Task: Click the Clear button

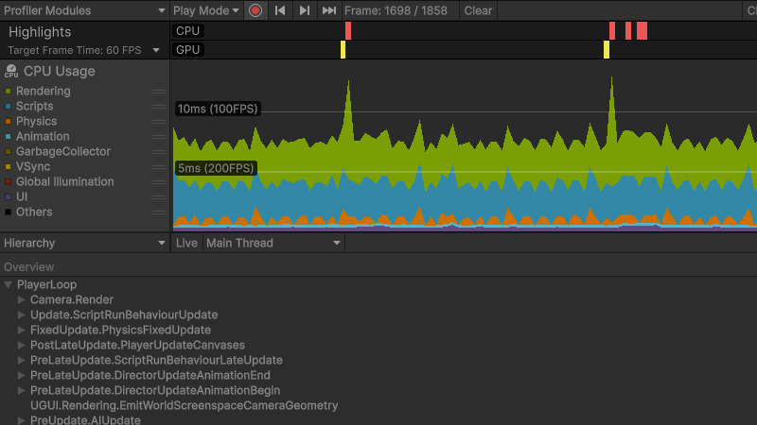Action: coord(478,10)
